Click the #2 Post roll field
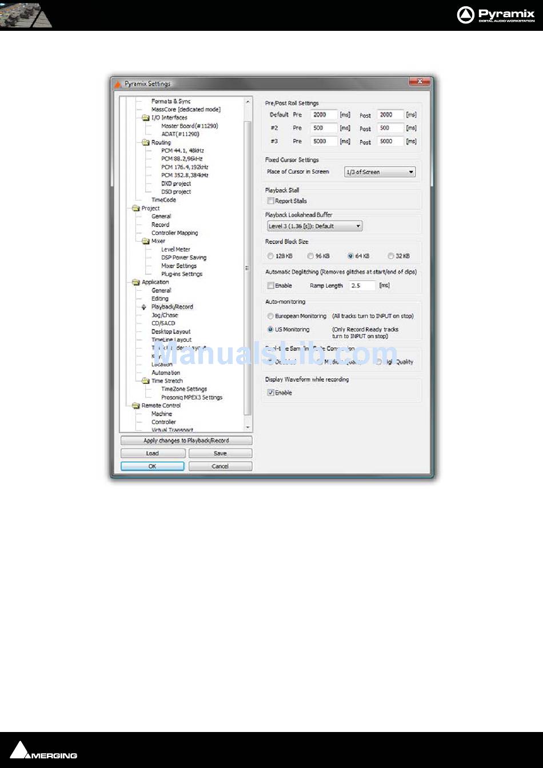 [x=390, y=129]
